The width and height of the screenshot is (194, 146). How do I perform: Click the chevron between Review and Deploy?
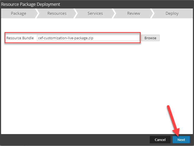click(x=152, y=14)
